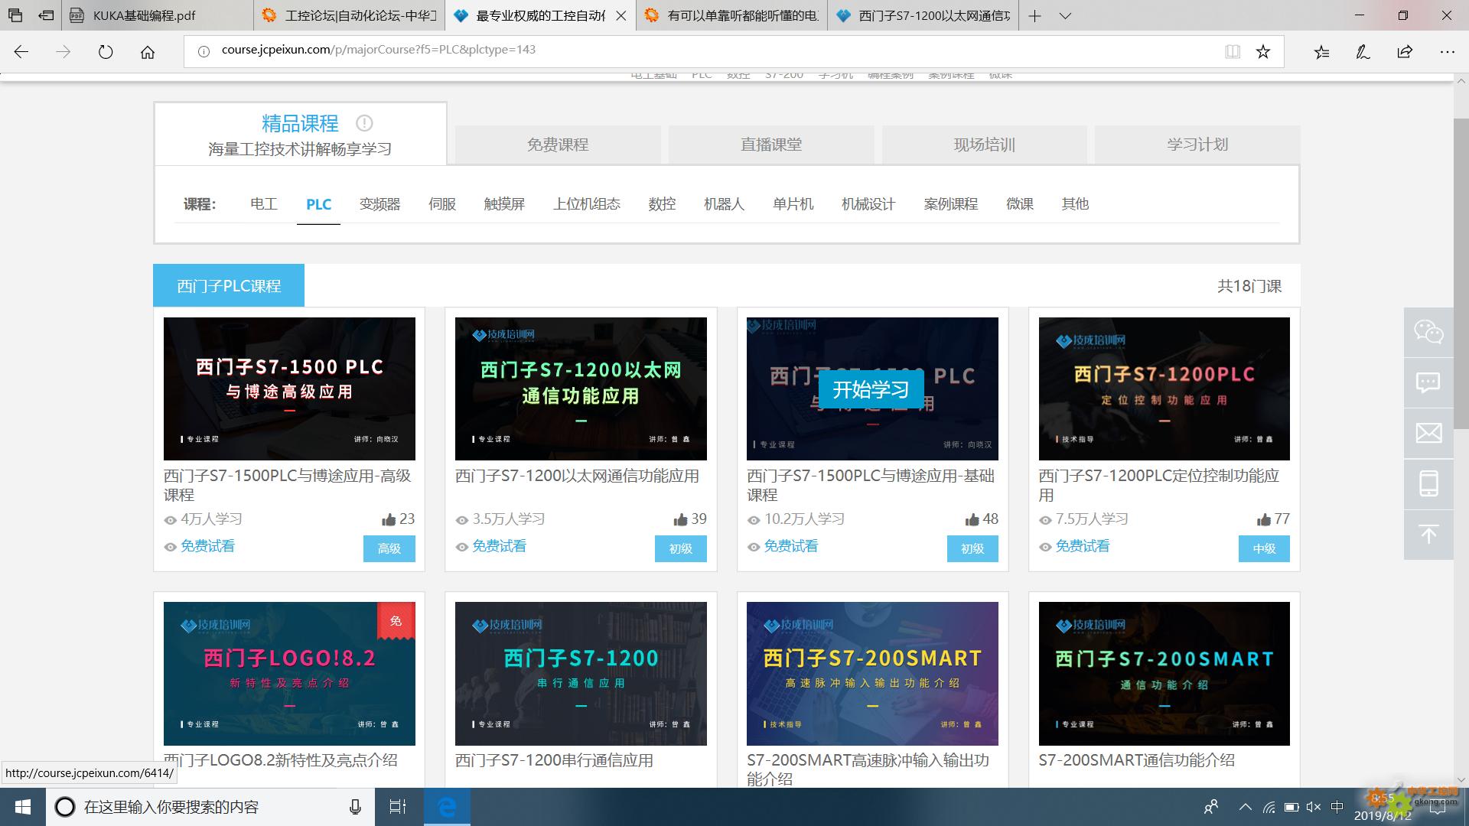Click the Edge browser taskbar icon
1469x826 pixels.
tap(447, 807)
